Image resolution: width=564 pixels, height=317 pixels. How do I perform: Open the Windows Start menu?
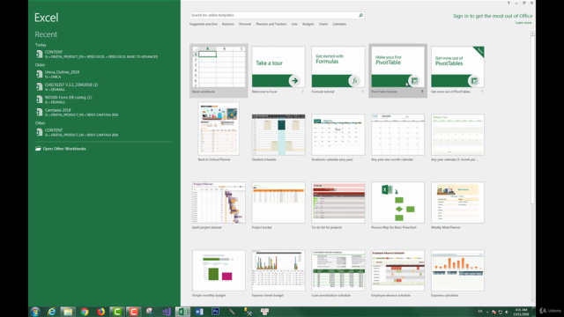click(x=35, y=312)
